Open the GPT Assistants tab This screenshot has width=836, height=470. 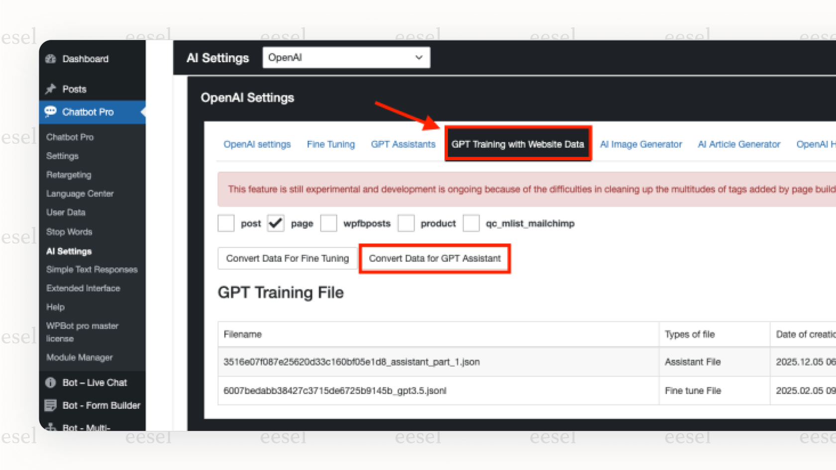pyautogui.click(x=403, y=144)
